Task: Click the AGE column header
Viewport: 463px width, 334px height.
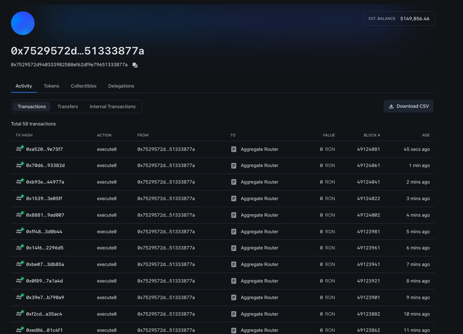Action: [x=426, y=135]
